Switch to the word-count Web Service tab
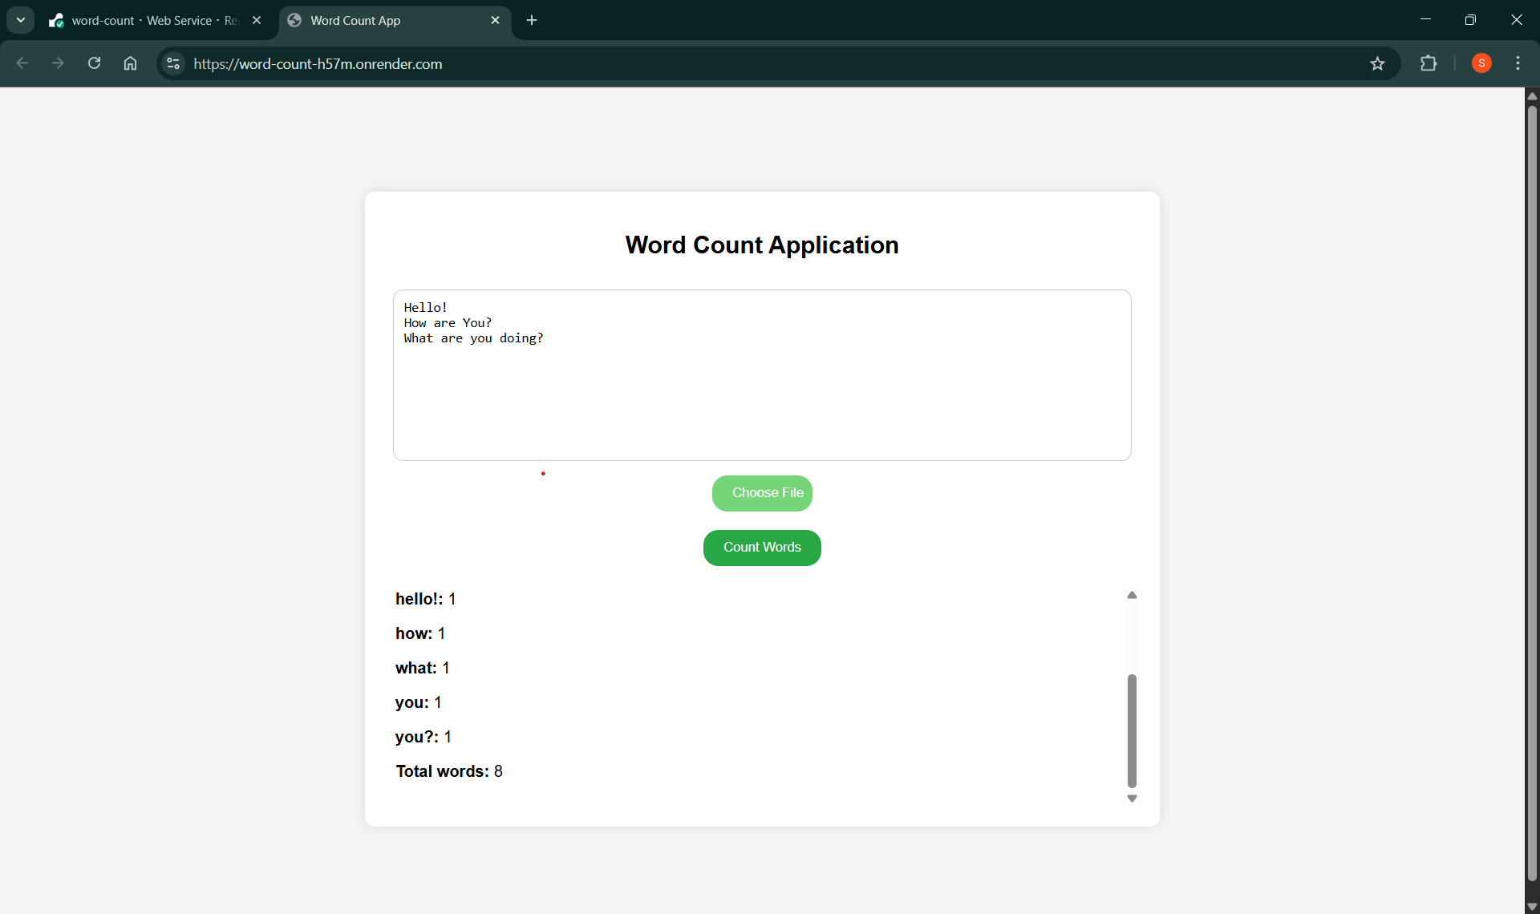 point(155,20)
